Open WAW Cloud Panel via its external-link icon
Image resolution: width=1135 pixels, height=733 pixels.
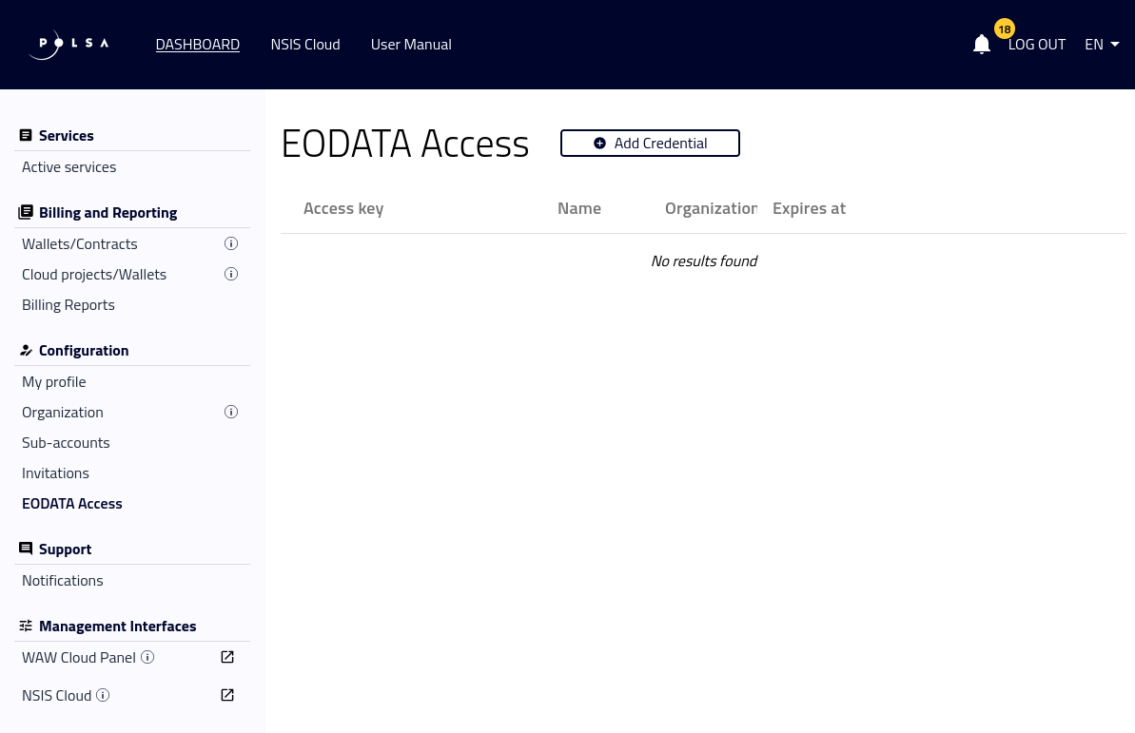pos(226,656)
